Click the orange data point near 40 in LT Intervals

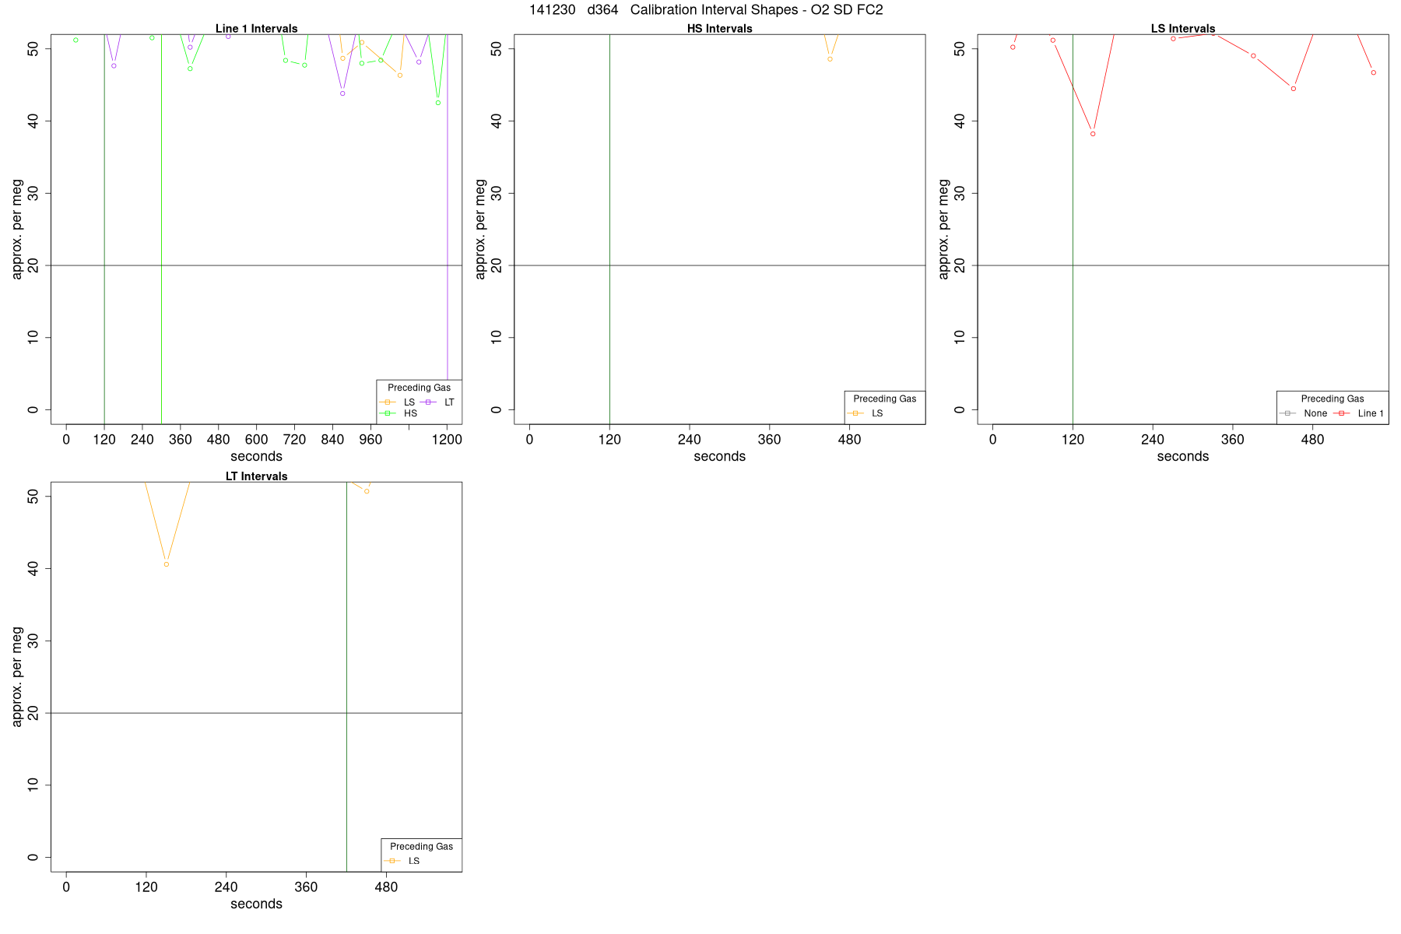coord(167,564)
